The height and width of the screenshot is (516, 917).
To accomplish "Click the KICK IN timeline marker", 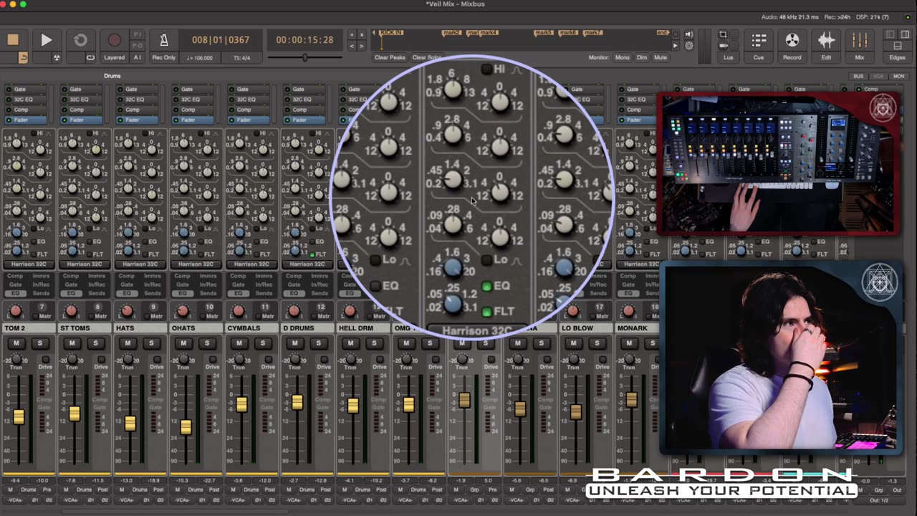I will pos(391,33).
